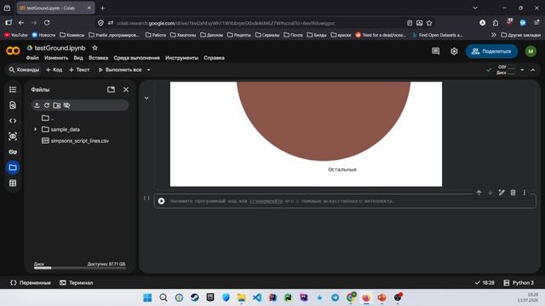This screenshot has width=545, height=306.
Task: Click Выполнить все to run all cells
Action: coord(120,70)
